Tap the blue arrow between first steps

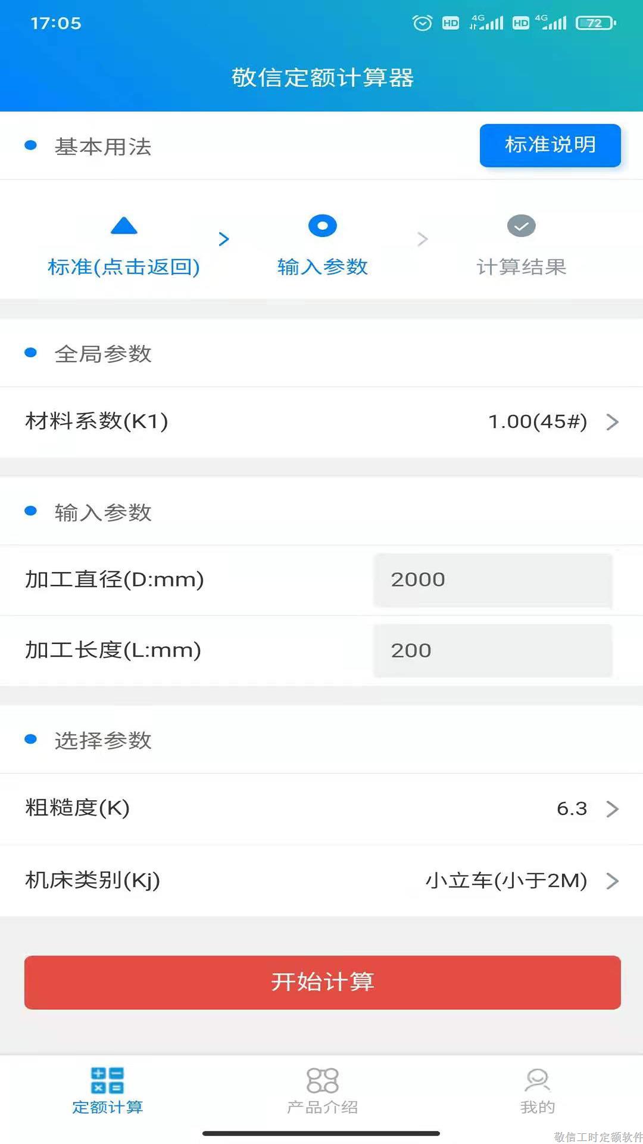224,239
